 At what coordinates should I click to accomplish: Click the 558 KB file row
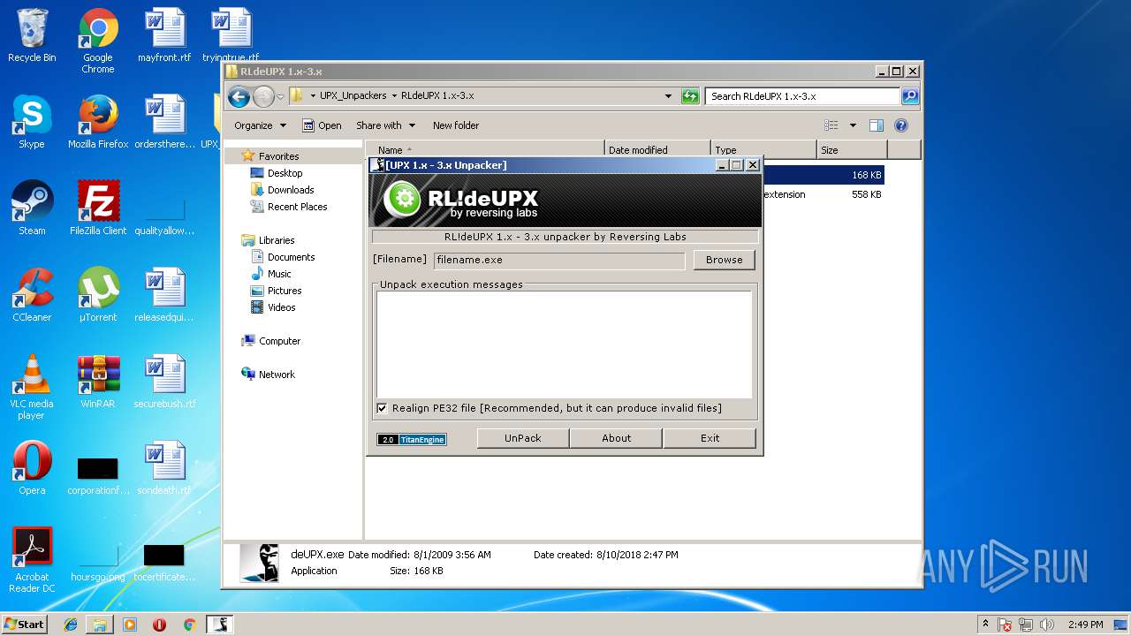[x=823, y=194]
